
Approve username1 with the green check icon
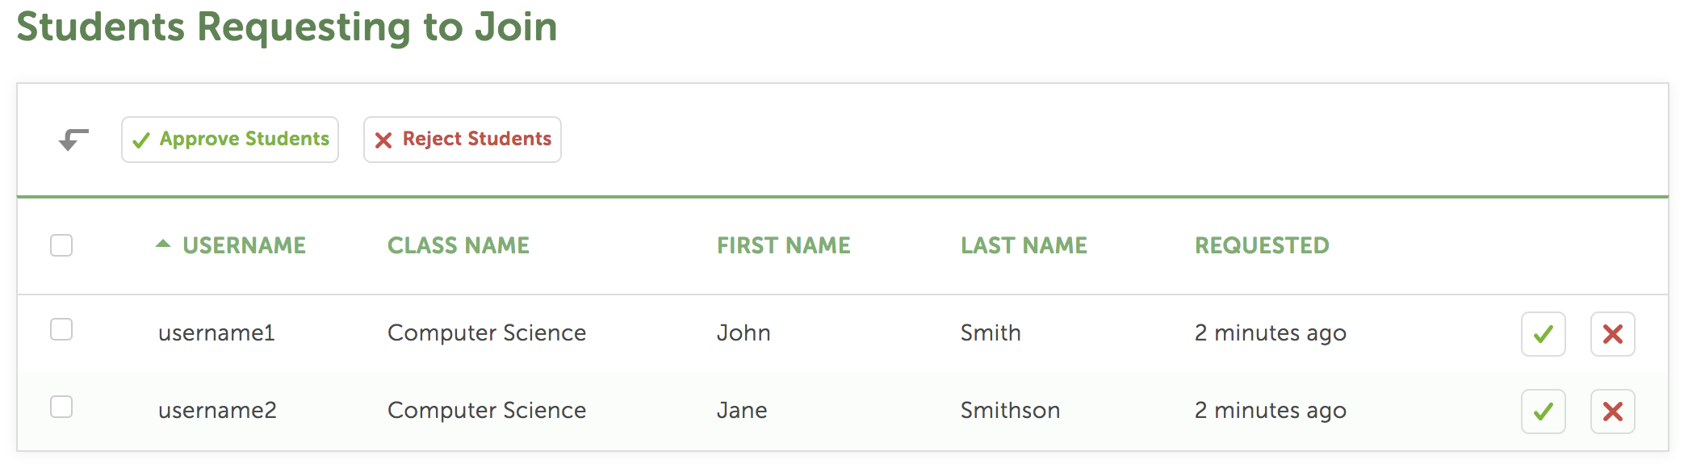(x=1543, y=334)
